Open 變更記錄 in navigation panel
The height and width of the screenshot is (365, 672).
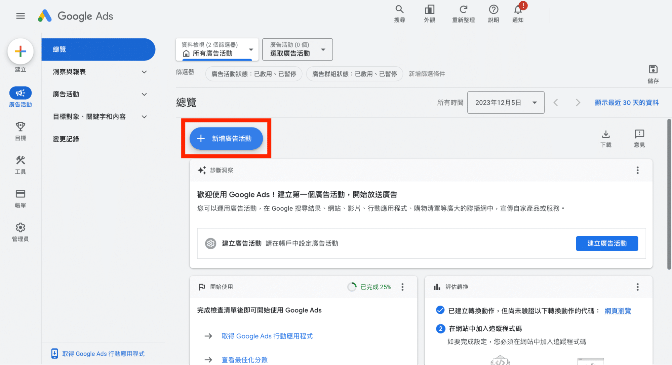pyautogui.click(x=66, y=139)
